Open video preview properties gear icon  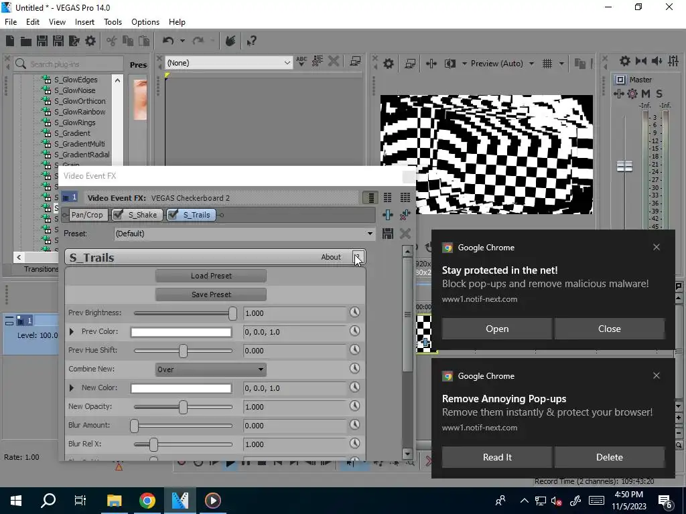click(389, 64)
